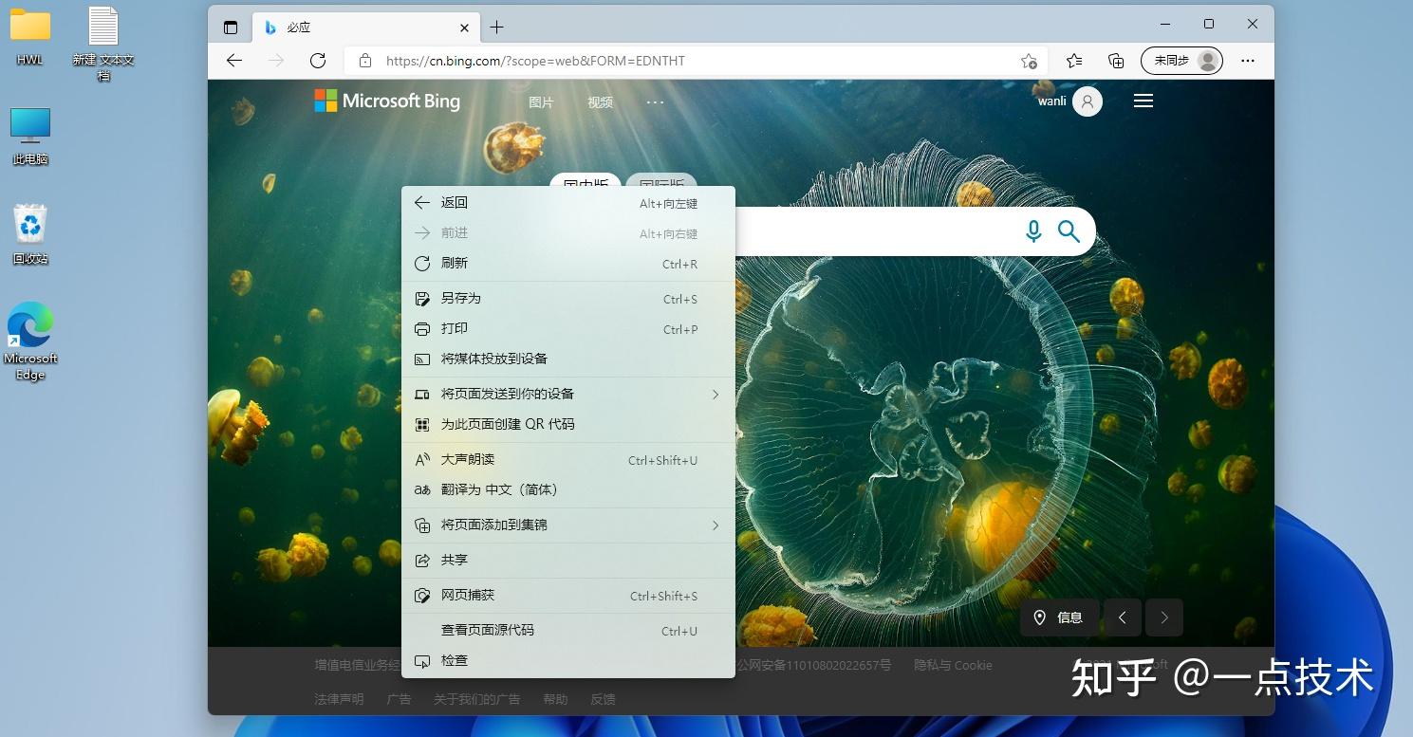
Task: Show previous Bing background image
Action: [1123, 617]
